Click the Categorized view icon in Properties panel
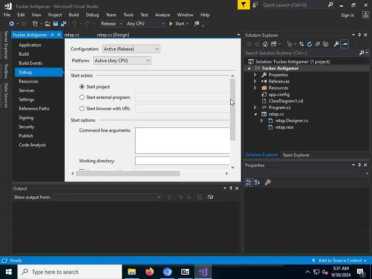Screen dimensions: 372x279 tap(249, 182)
